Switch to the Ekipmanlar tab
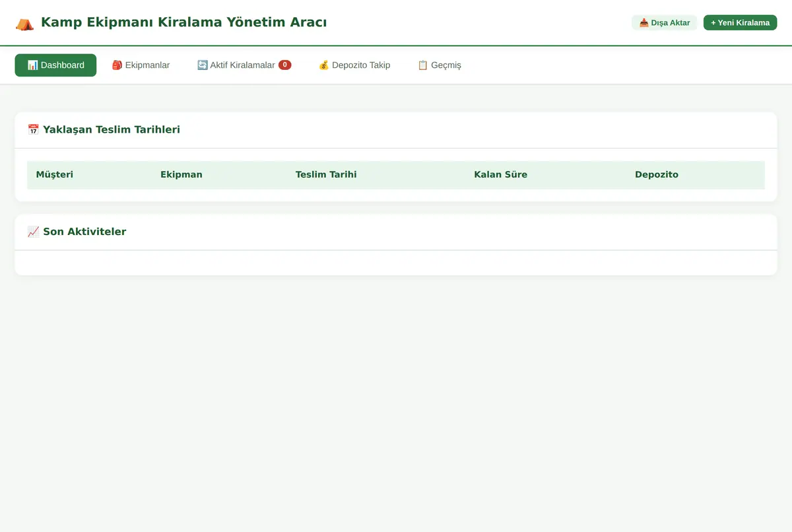Image resolution: width=792 pixels, height=532 pixels. point(141,65)
